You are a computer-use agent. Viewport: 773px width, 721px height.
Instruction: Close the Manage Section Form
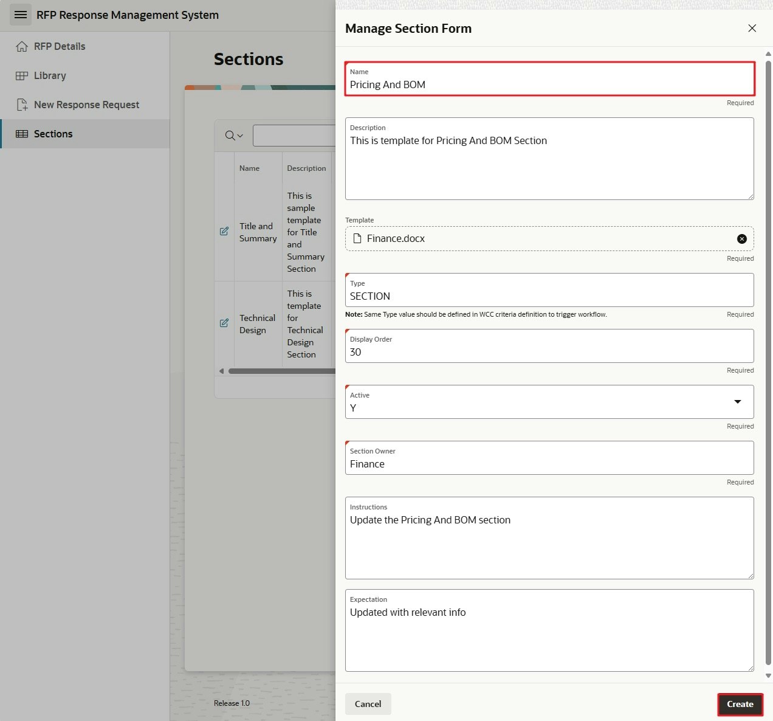[x=752, y=28]
